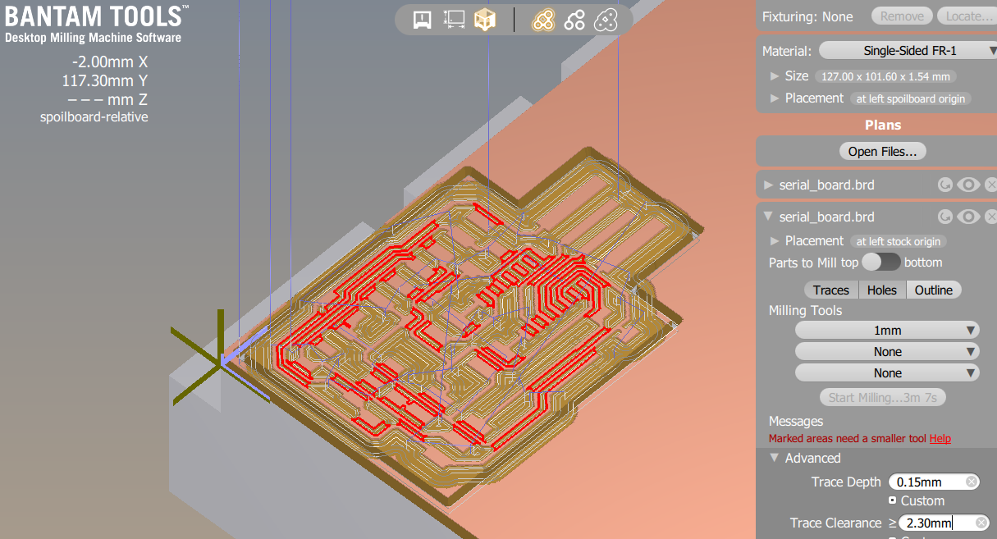Screen dimensions: 997x539
Task: Toggle Outline milling part
Action: tap(934, 290)
